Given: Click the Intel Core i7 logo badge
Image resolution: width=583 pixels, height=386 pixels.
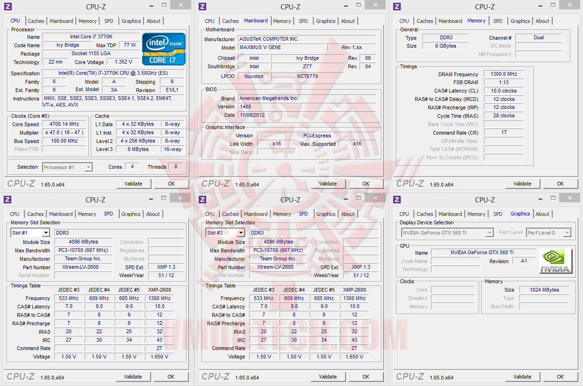Looking at the screenshot, I should pyautogui.click(x=164, y=49).
